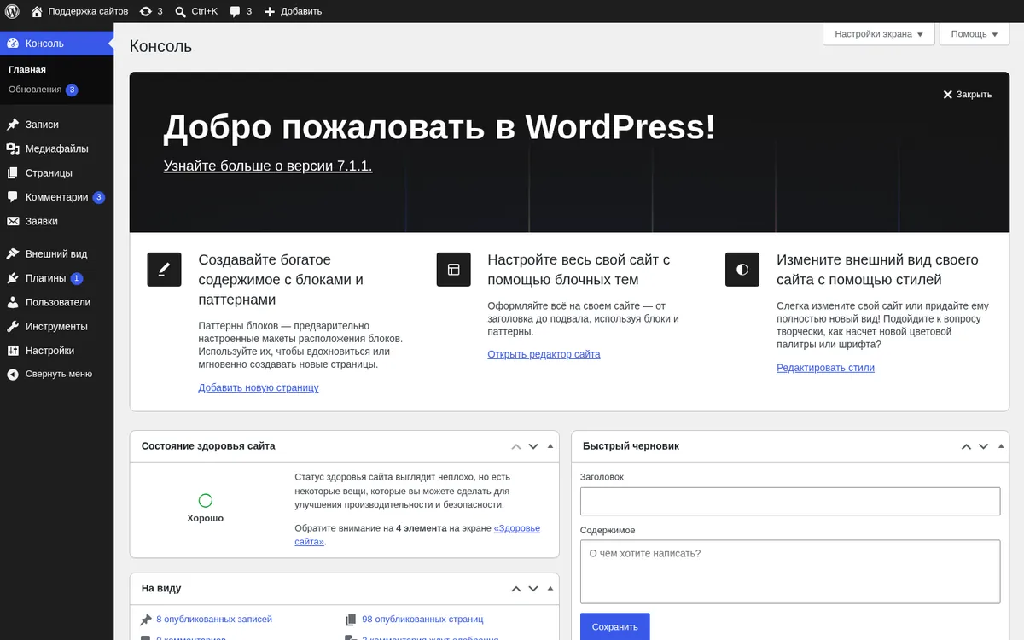Move На виду widget up
Viewport: 1024px width, 640px height.
tap(516, 589)
